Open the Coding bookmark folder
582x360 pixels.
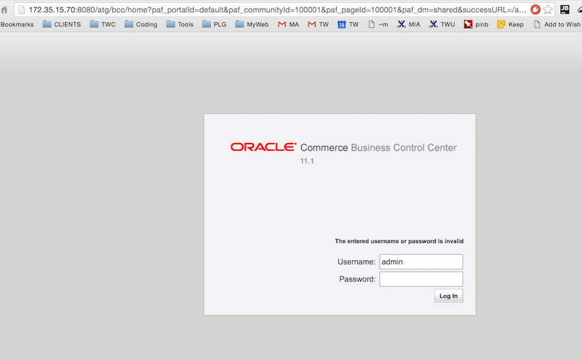click(x=141, y=25)
